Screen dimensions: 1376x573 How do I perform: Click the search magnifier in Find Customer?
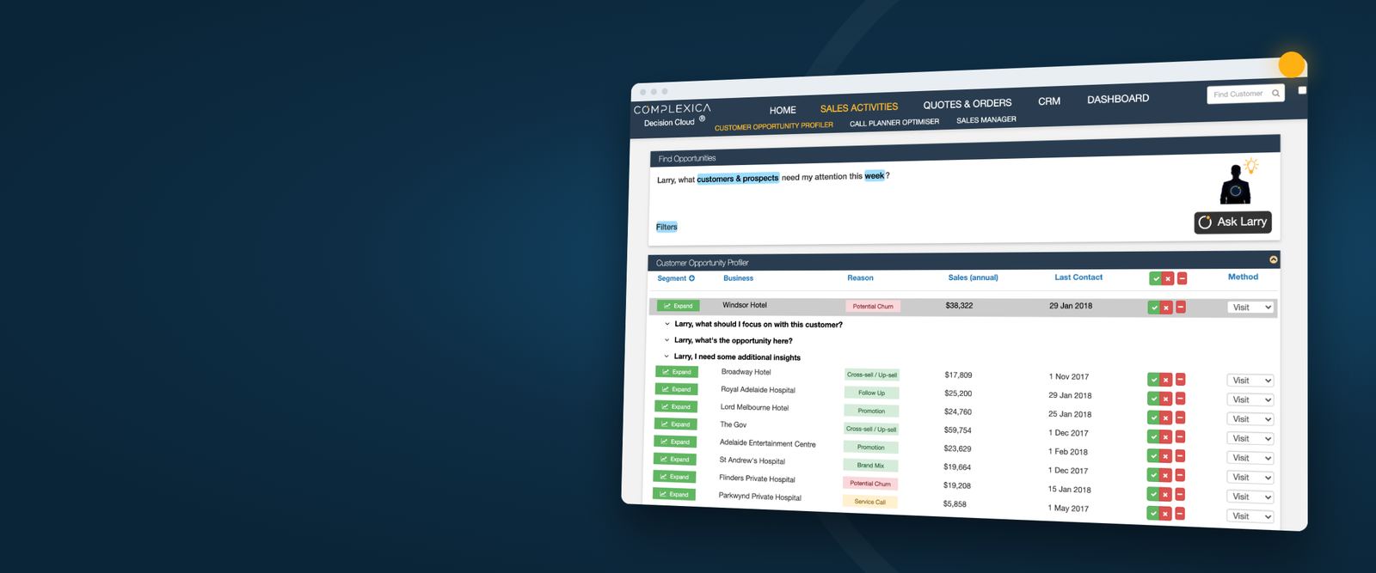[x=1275, y=93]
